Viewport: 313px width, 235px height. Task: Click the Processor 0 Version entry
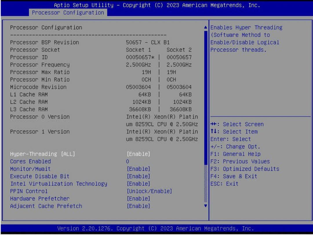pyautogui.click(x=40, y=117)
